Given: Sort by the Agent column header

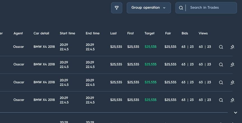Looking at the screenshot, I should (18, 33).
